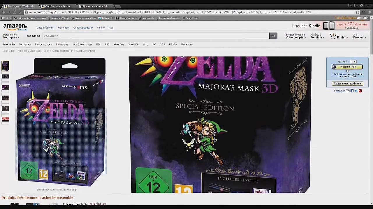Image resolution: width=373 pixels, height=209 pixels.
Task: Open Chèques-cadeaux link
Action: tap(83, 28)
